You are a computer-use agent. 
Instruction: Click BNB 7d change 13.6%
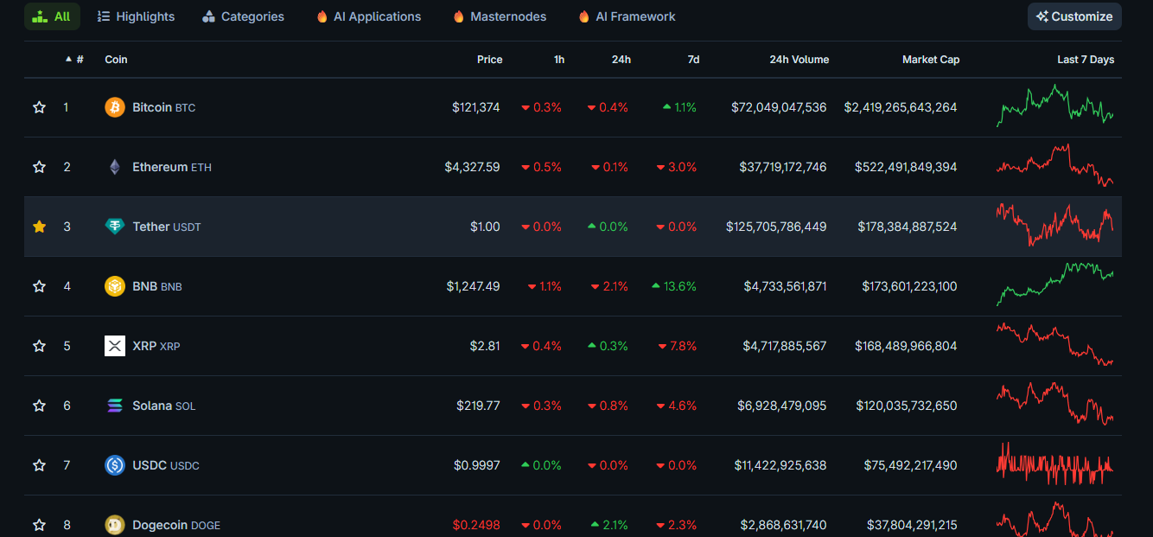tap(674, 286)
